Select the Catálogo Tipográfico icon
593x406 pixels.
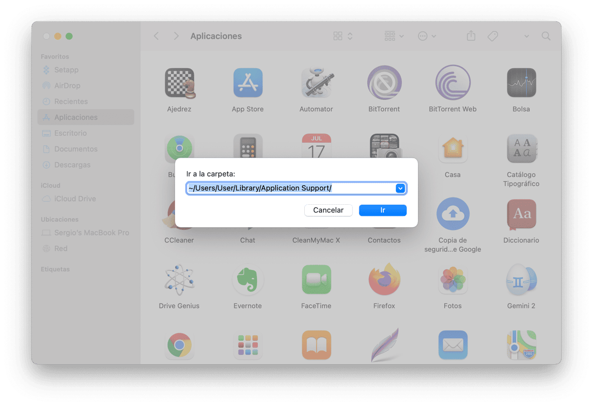pyautogui.click(x=521, y=148)
